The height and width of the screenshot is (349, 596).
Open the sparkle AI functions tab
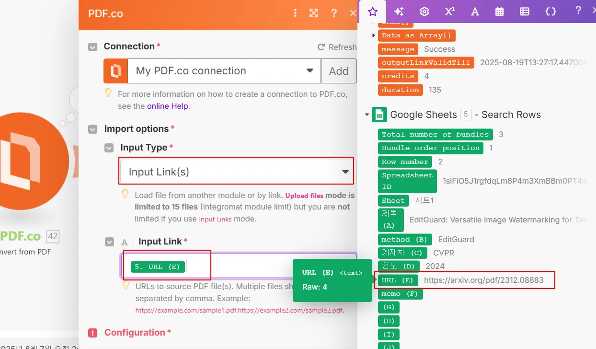pos(399,12)
